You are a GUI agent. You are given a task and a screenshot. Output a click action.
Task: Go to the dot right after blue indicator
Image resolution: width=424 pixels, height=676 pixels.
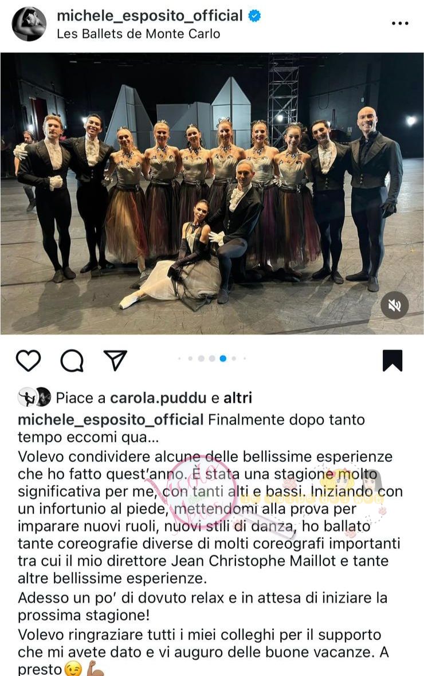click(234, 358)
